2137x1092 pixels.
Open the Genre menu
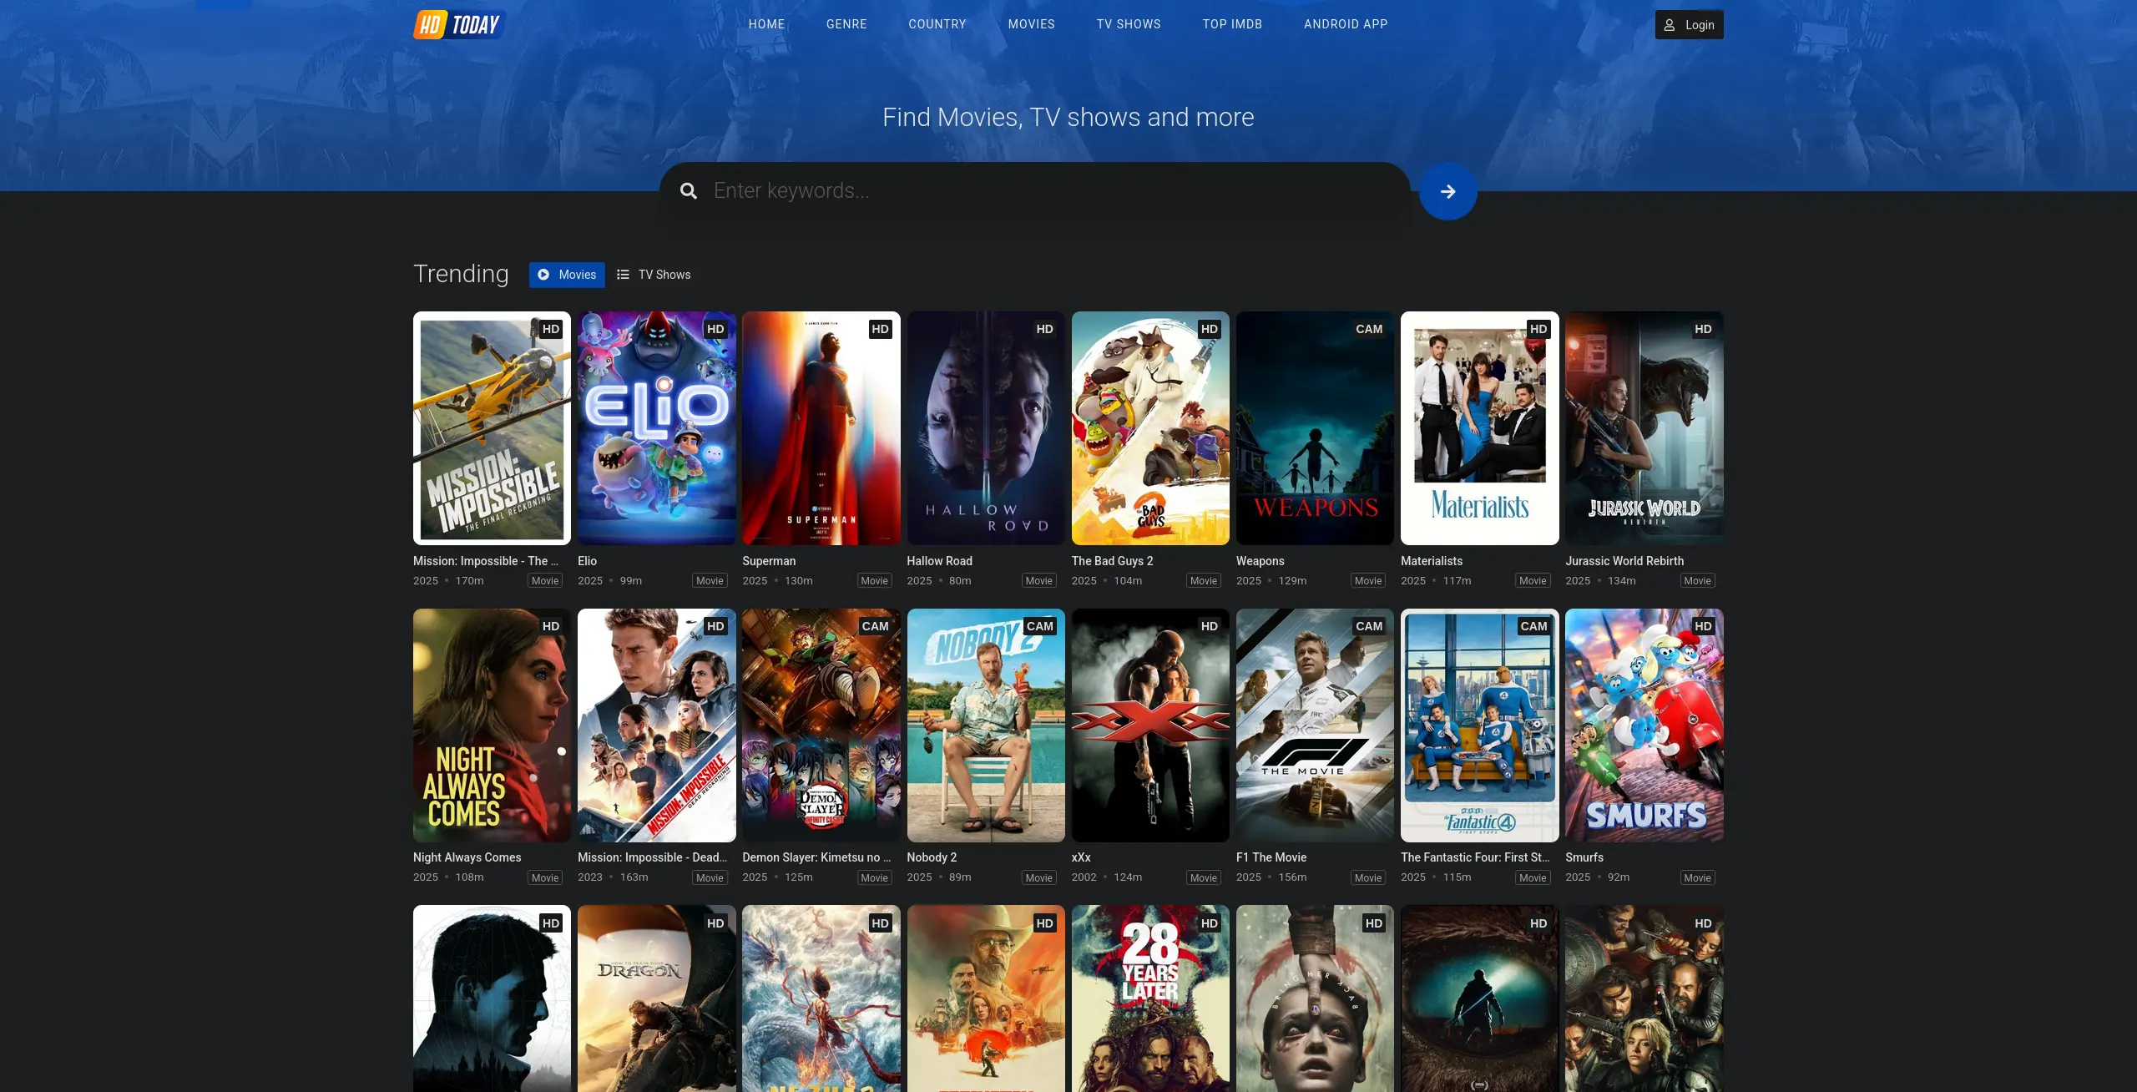846,24
